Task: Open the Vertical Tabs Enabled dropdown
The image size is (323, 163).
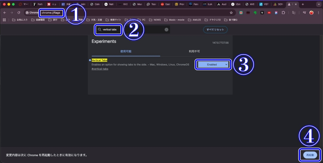Action: click(x=213, y=64)
